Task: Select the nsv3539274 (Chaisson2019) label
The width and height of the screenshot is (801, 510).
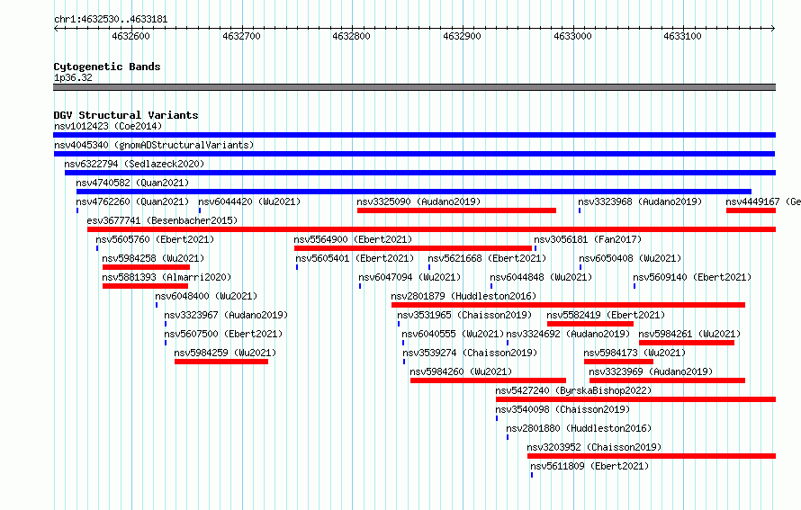Action: (470, 353)
